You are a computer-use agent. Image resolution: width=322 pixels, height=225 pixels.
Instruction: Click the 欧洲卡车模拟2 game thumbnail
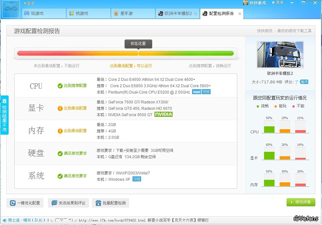[280, 55]
